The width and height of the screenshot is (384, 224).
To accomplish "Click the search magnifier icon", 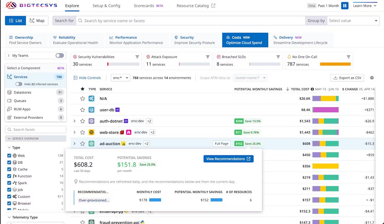I will (x=80, y=21).
